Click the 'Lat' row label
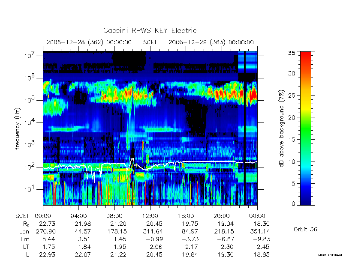Viewport: 343px width, 257px height. 25,239
